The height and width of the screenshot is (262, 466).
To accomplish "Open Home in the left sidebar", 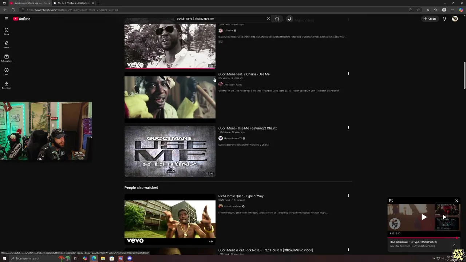I will [x=6, y=31].
